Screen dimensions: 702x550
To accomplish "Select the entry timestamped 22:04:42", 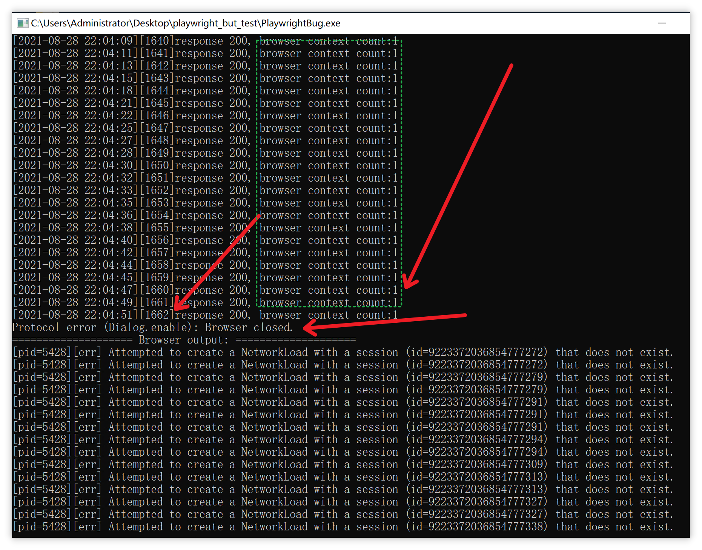I will click(x=206, y=253).
